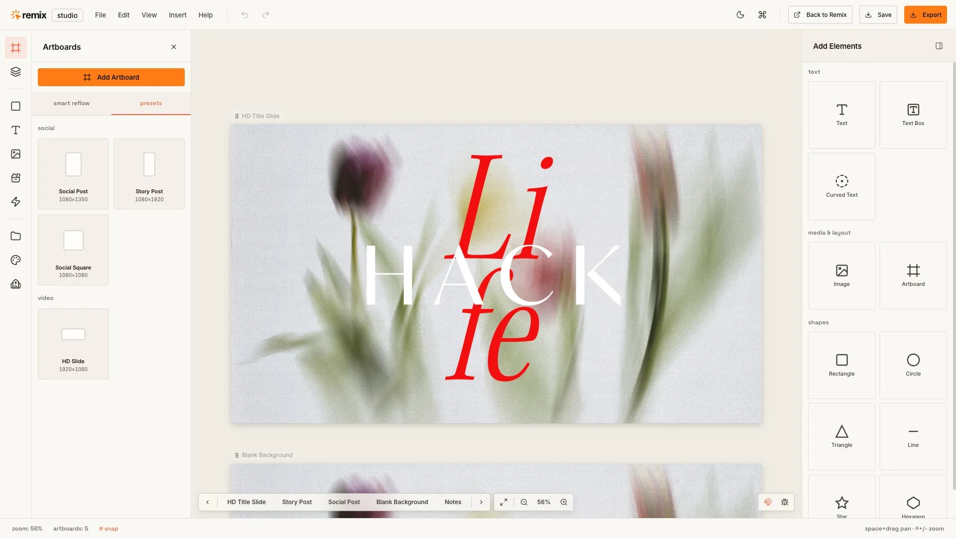Open the Artboards tool in left sidebar

[x=16, y=48]
